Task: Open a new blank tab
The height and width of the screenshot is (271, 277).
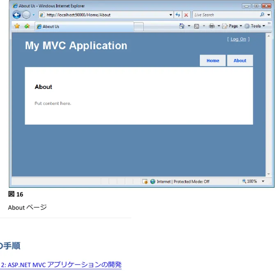Action: (139, 27)
